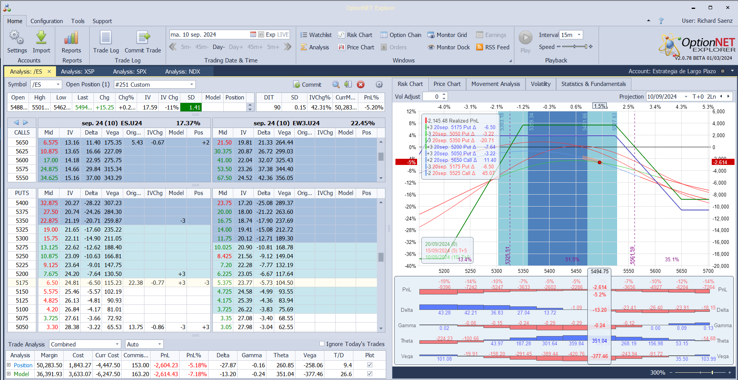Open the Interval 15m dropdown
The height and width of the screenshot is (380, 738).
pos(579,35)
